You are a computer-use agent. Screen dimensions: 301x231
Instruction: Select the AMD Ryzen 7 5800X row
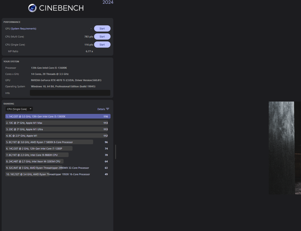click(x=58, y=142)
